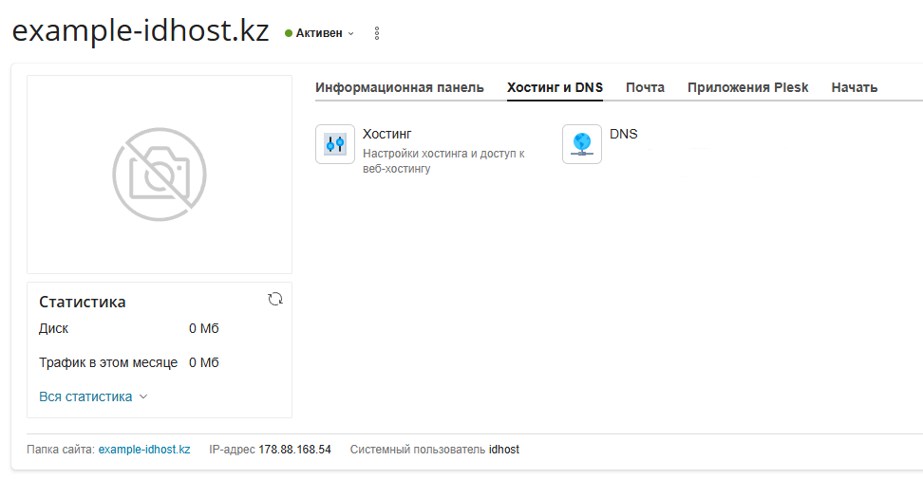Click the crossed-out camera site preview
The image size is (923, 479).
click(160, 175)
